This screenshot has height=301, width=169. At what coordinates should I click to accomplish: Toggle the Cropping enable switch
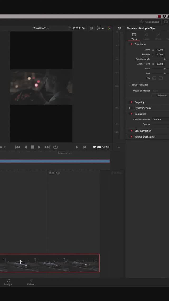[x=131, y=102]
